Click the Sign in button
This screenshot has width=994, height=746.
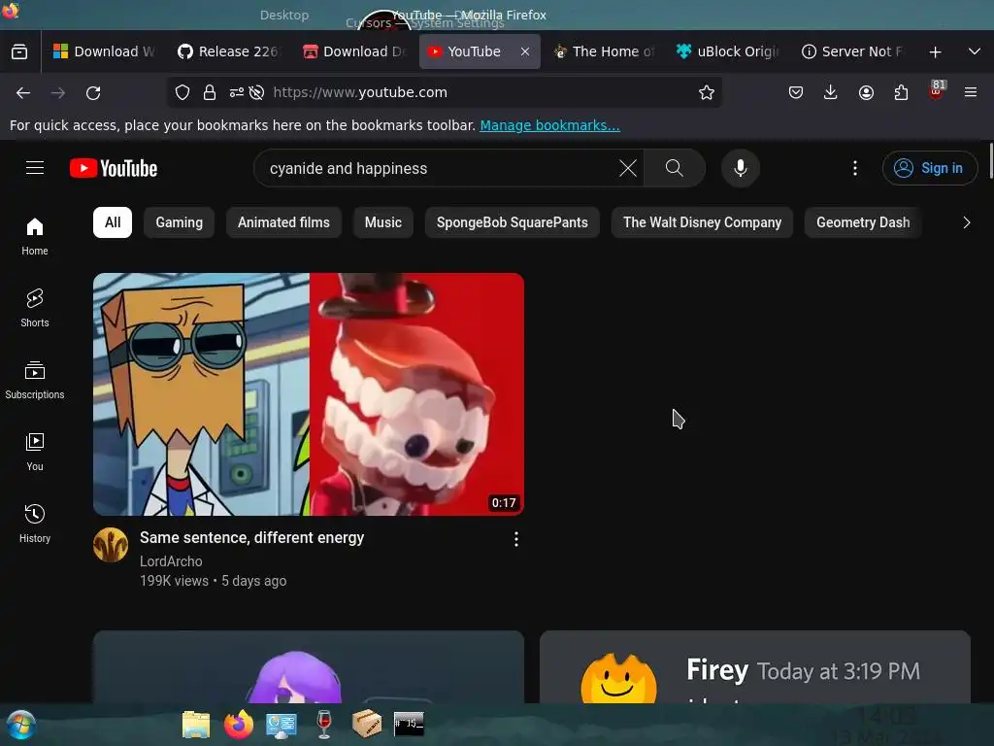(929, 168)
